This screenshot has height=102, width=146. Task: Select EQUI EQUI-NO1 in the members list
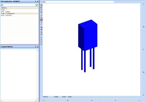(19, 15)
